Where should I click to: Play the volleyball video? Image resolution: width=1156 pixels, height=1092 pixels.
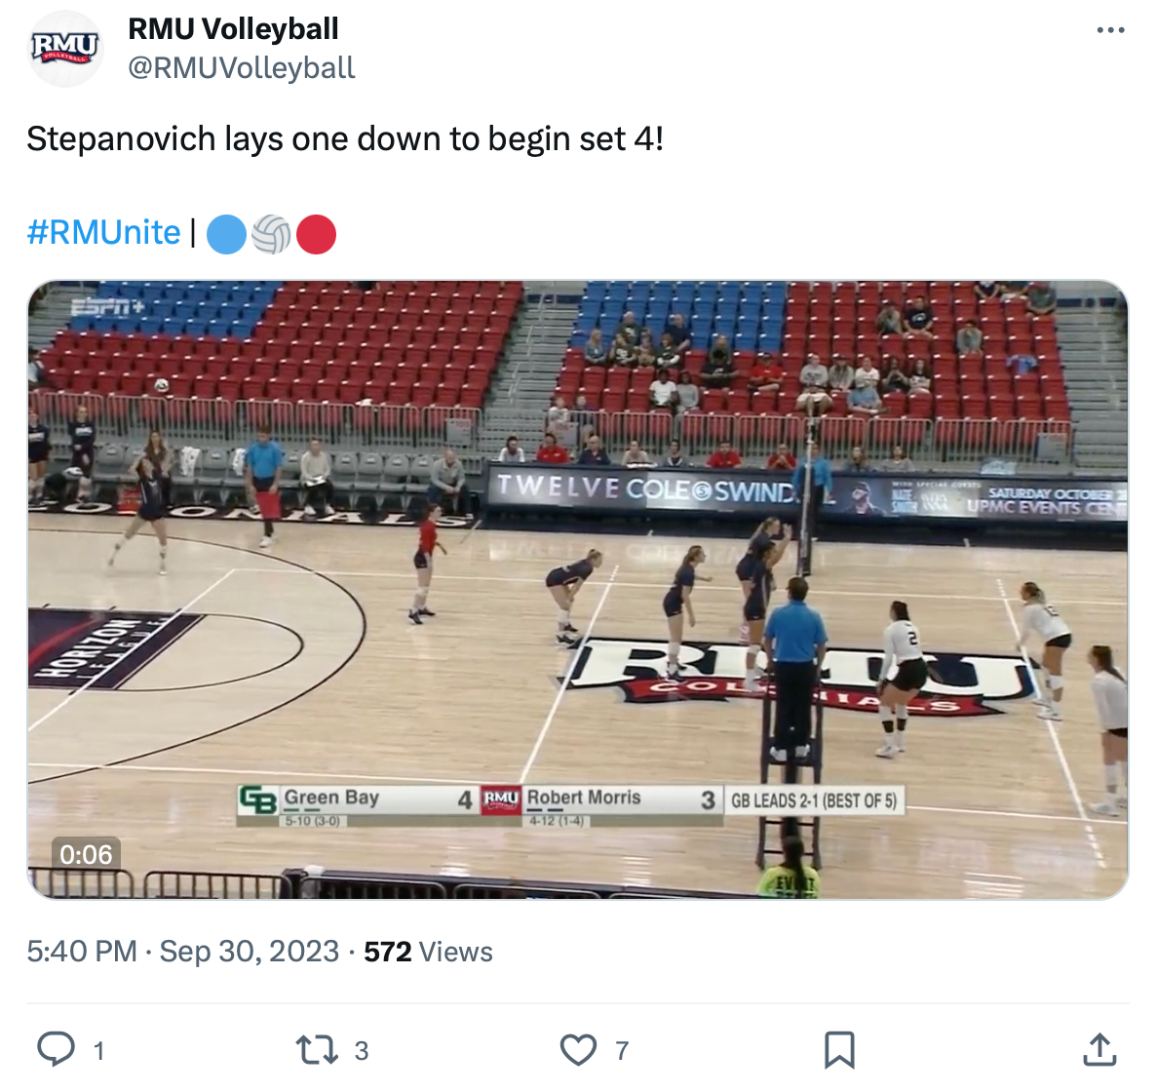[578, 589]
